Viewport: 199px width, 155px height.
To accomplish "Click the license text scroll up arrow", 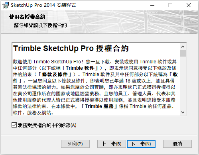I will 183,47.
